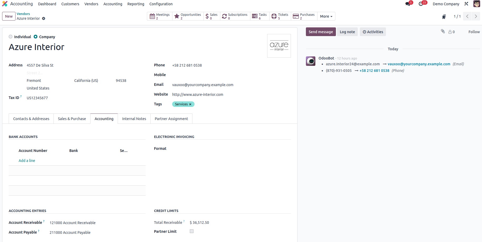Open the Odoo app launcher logo

pos(5,4)
